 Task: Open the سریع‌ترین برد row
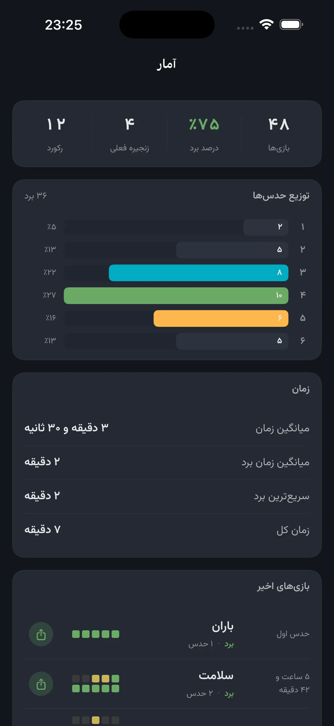167,496
